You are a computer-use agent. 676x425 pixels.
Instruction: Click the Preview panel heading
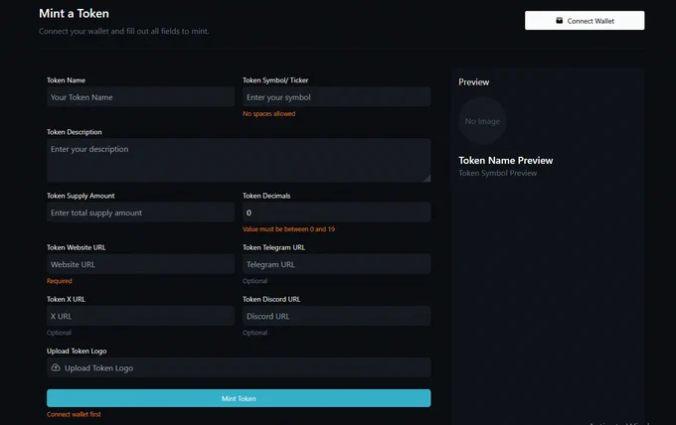pyautogui.click(x=473, y=82)
